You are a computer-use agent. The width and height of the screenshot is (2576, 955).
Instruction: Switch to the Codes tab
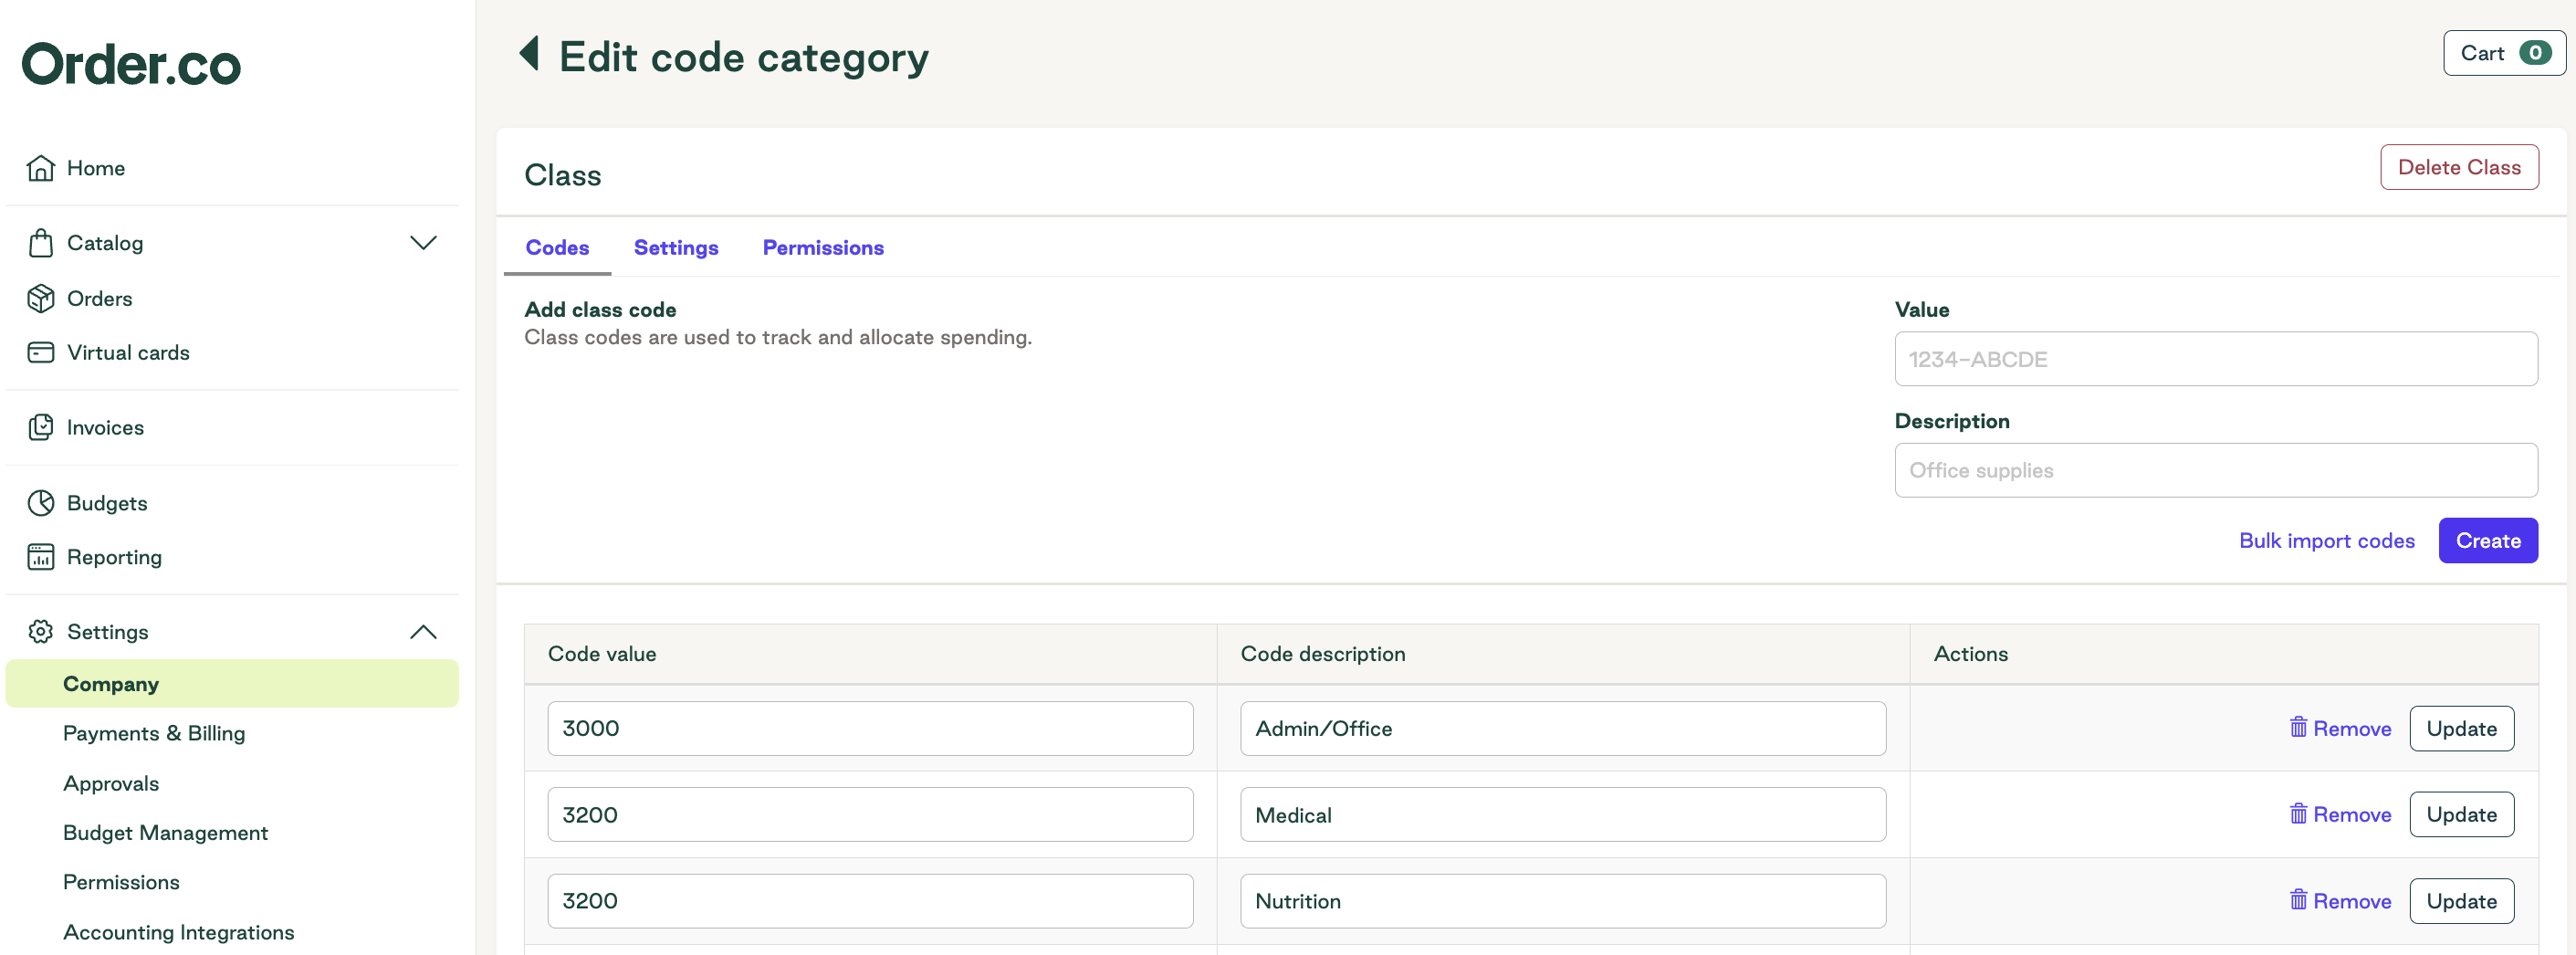click(x=557, y=248)
